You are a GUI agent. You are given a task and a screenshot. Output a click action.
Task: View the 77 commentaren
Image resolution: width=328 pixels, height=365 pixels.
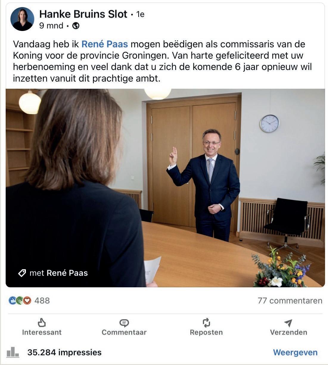290,301
